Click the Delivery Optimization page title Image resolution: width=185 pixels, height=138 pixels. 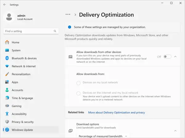coord(106,15)
